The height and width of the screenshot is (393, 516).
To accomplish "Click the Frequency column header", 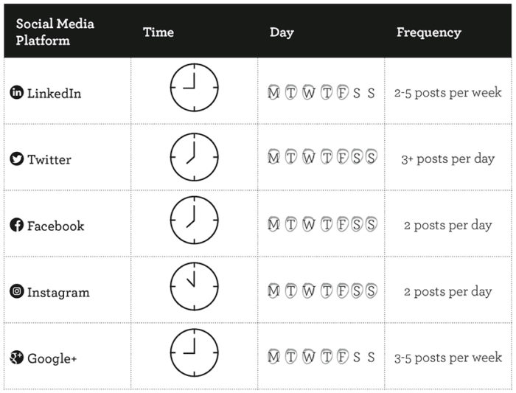I will (x=429, y=32).
